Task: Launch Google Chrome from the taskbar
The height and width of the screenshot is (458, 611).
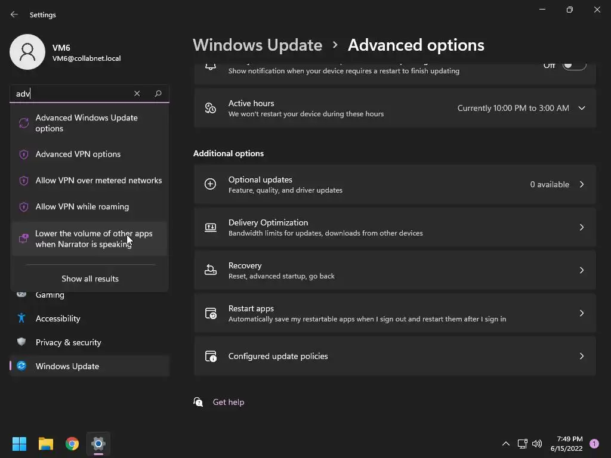Action: click(72, 444)
